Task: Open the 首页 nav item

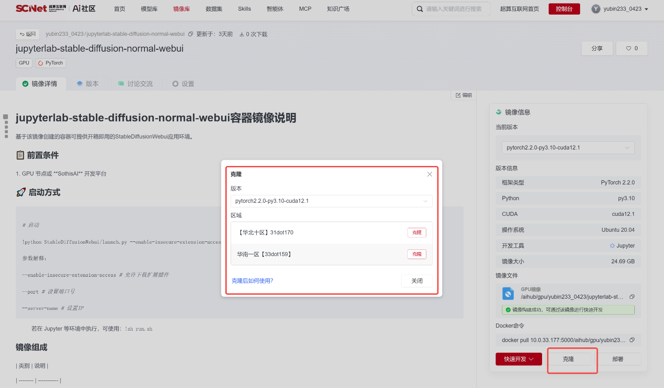Action: (x=119, y=9)
